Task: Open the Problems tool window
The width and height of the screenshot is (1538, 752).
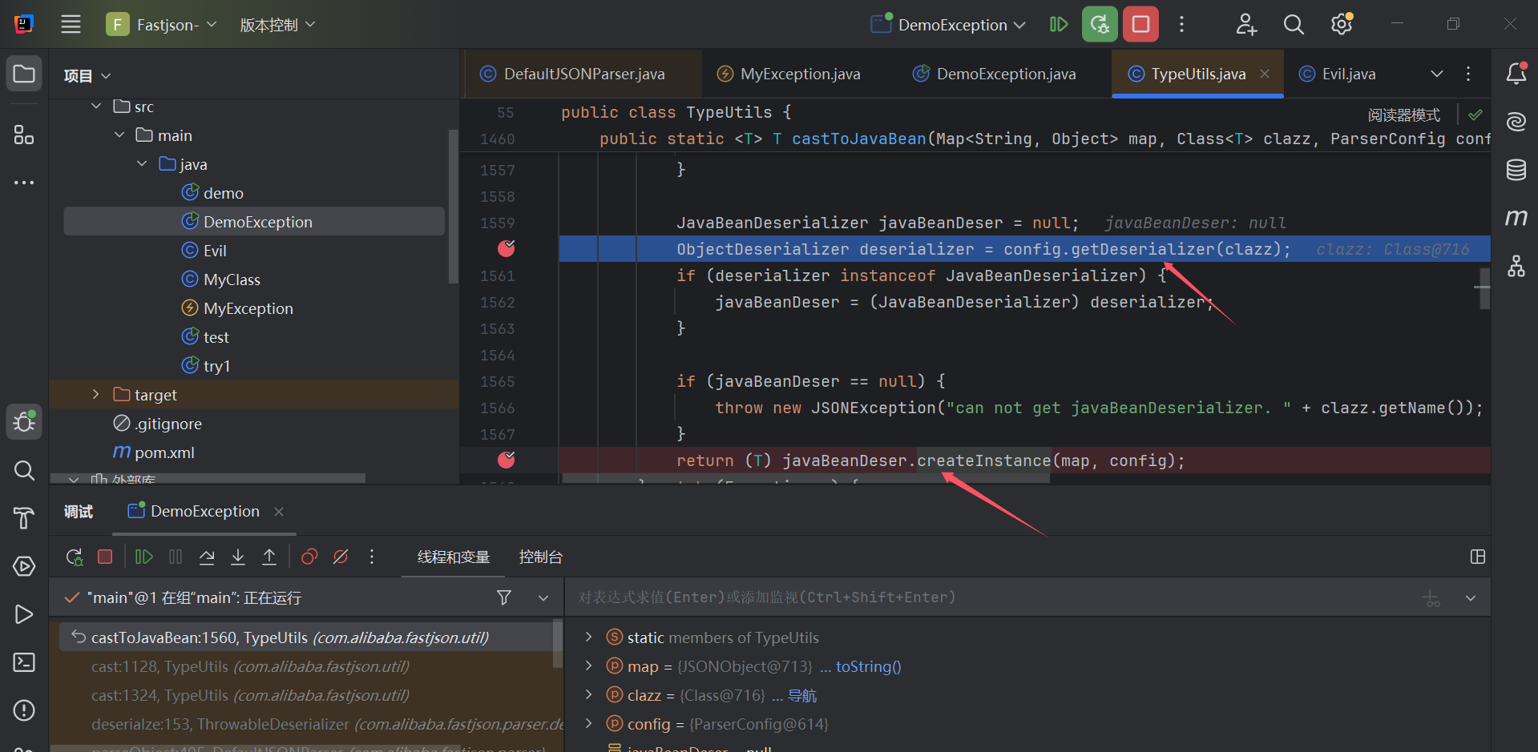Action: (x=24, y=710)
